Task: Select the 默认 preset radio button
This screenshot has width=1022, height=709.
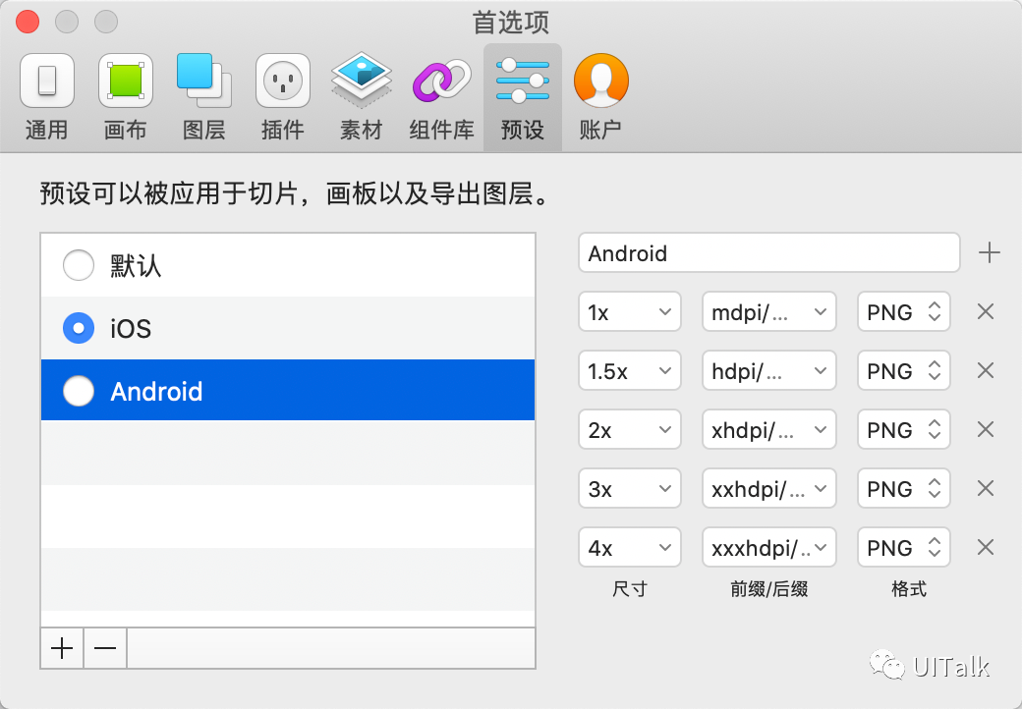Action: tap(79, 266)
